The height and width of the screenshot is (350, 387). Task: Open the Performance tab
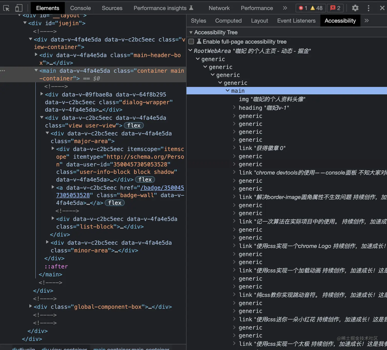click(257, 8)
